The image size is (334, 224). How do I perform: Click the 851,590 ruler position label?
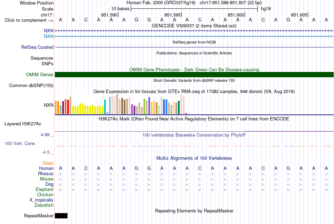coord(109,15)
